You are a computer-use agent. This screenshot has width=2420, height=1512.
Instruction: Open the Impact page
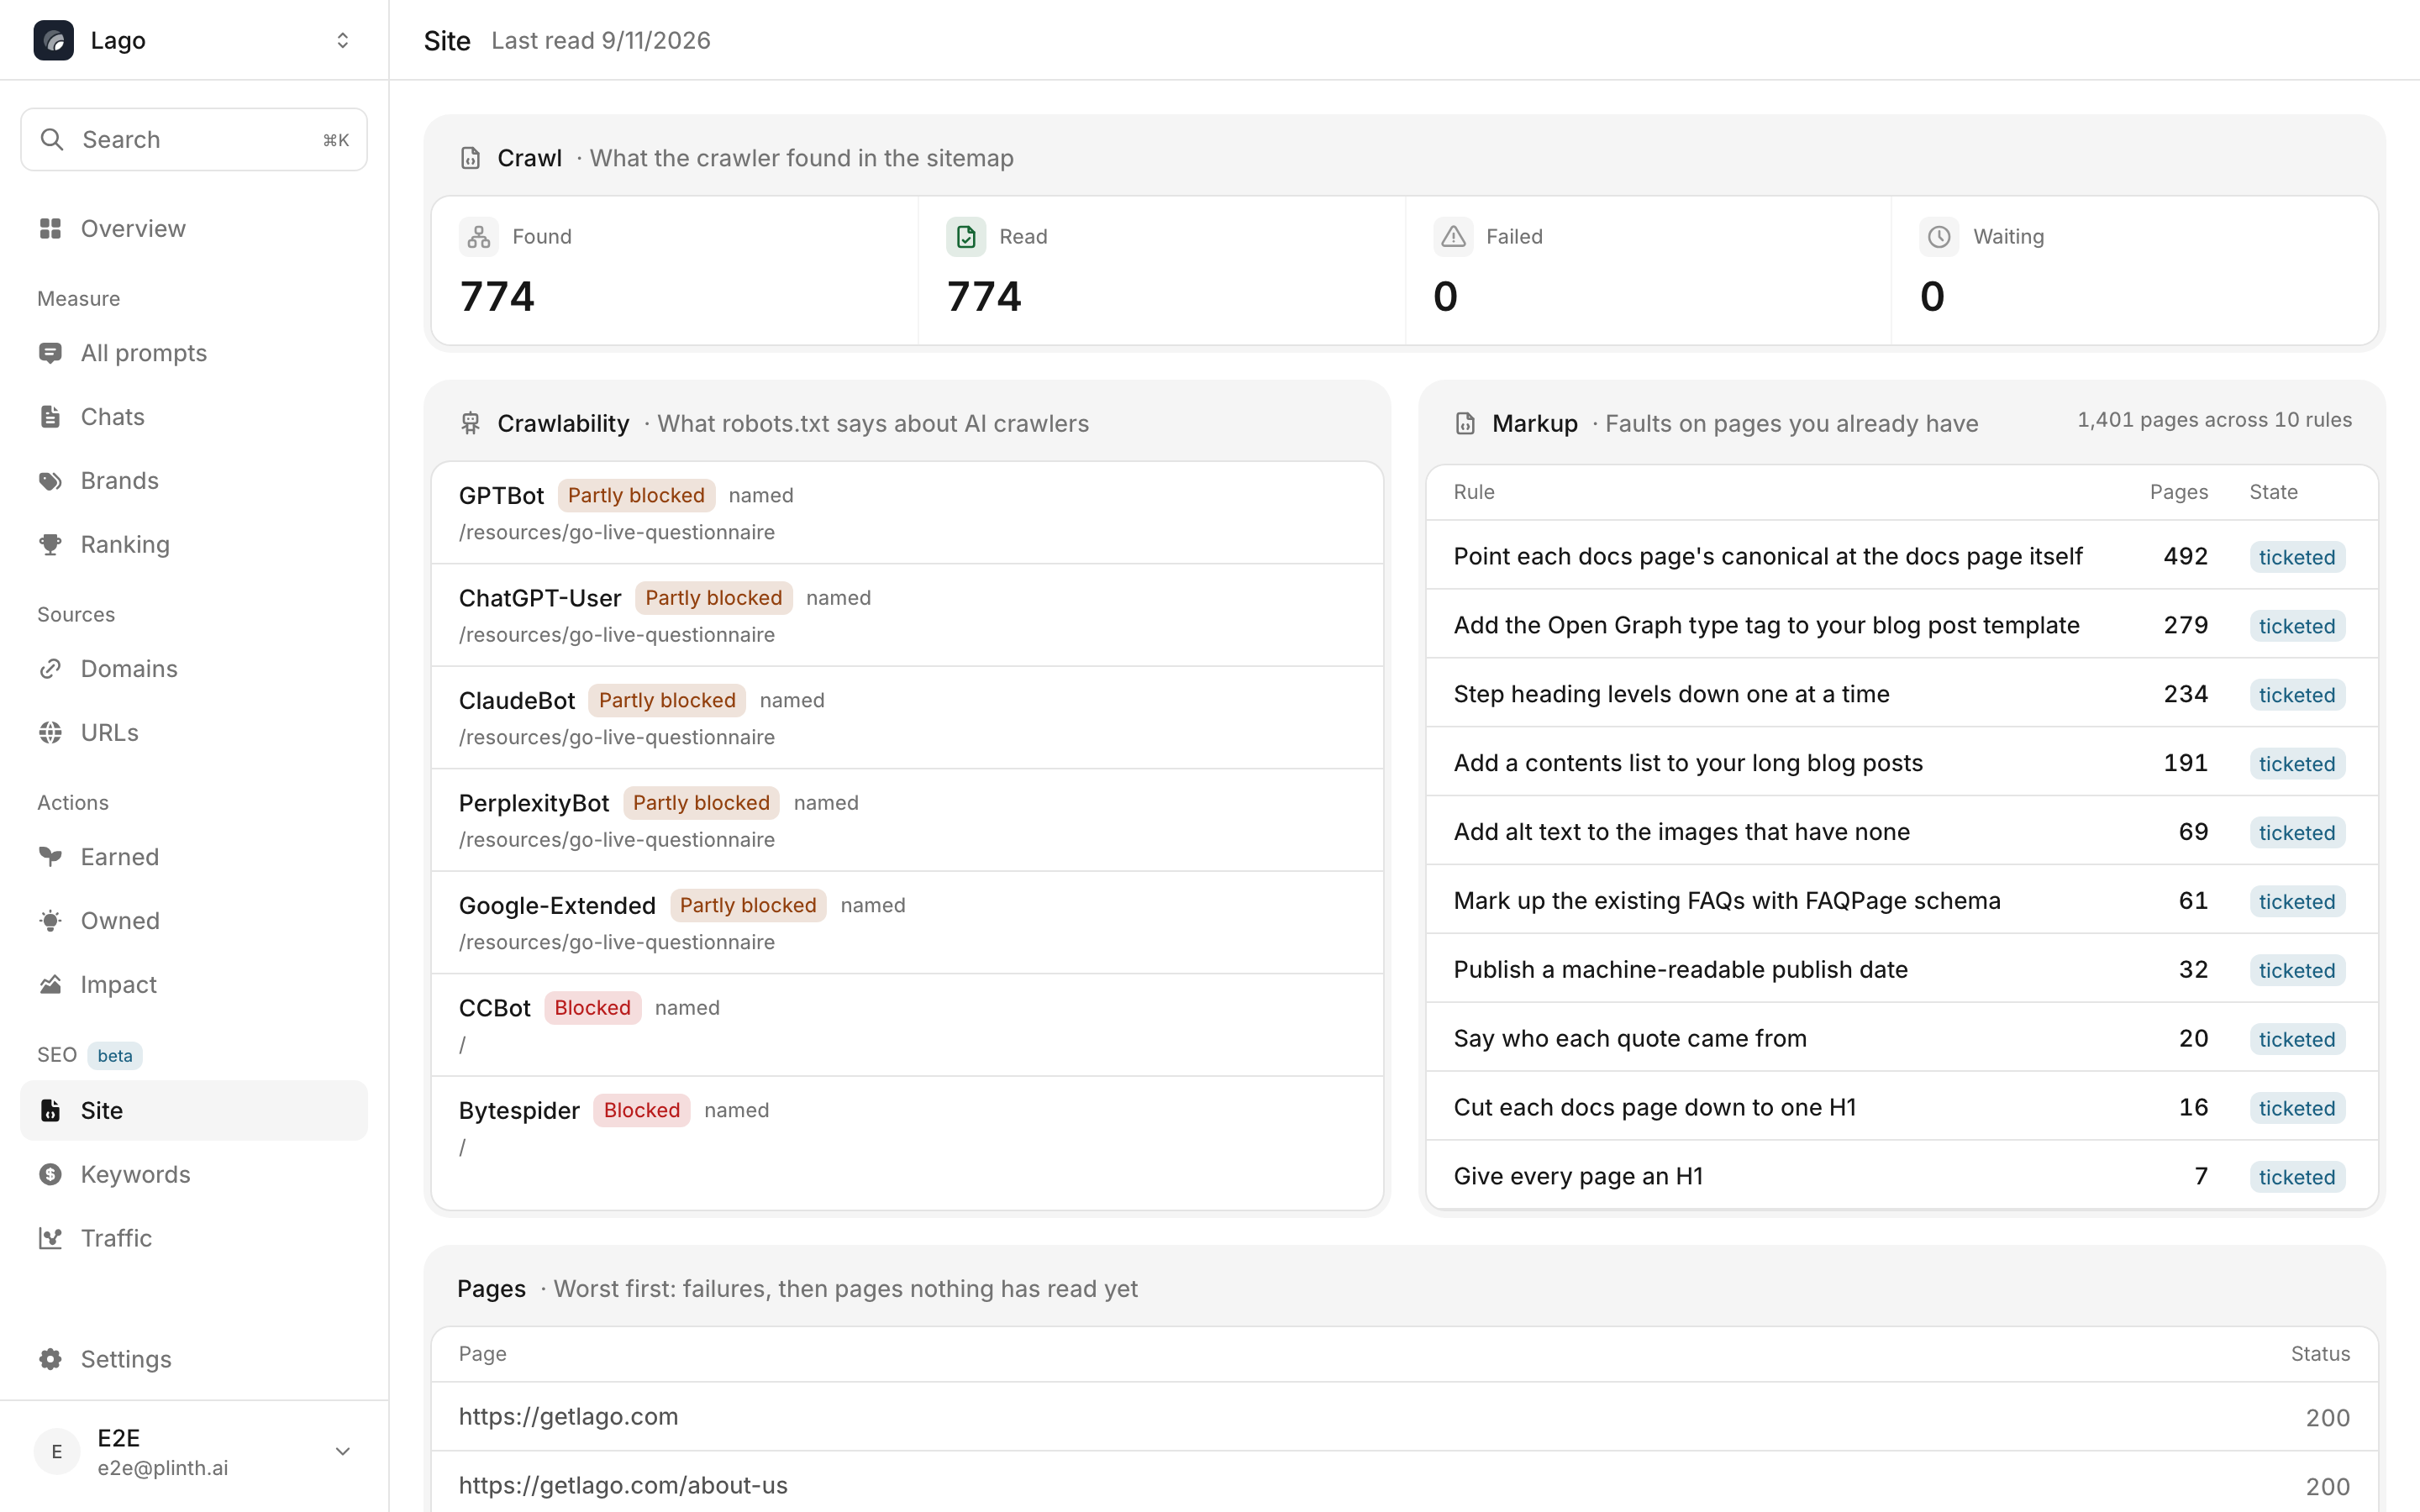point(194,985)
